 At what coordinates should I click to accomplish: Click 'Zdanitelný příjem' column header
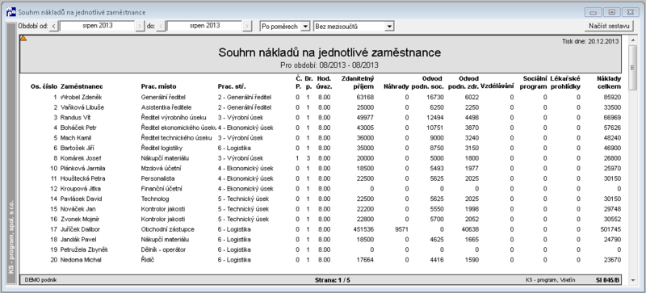(358, 82)
